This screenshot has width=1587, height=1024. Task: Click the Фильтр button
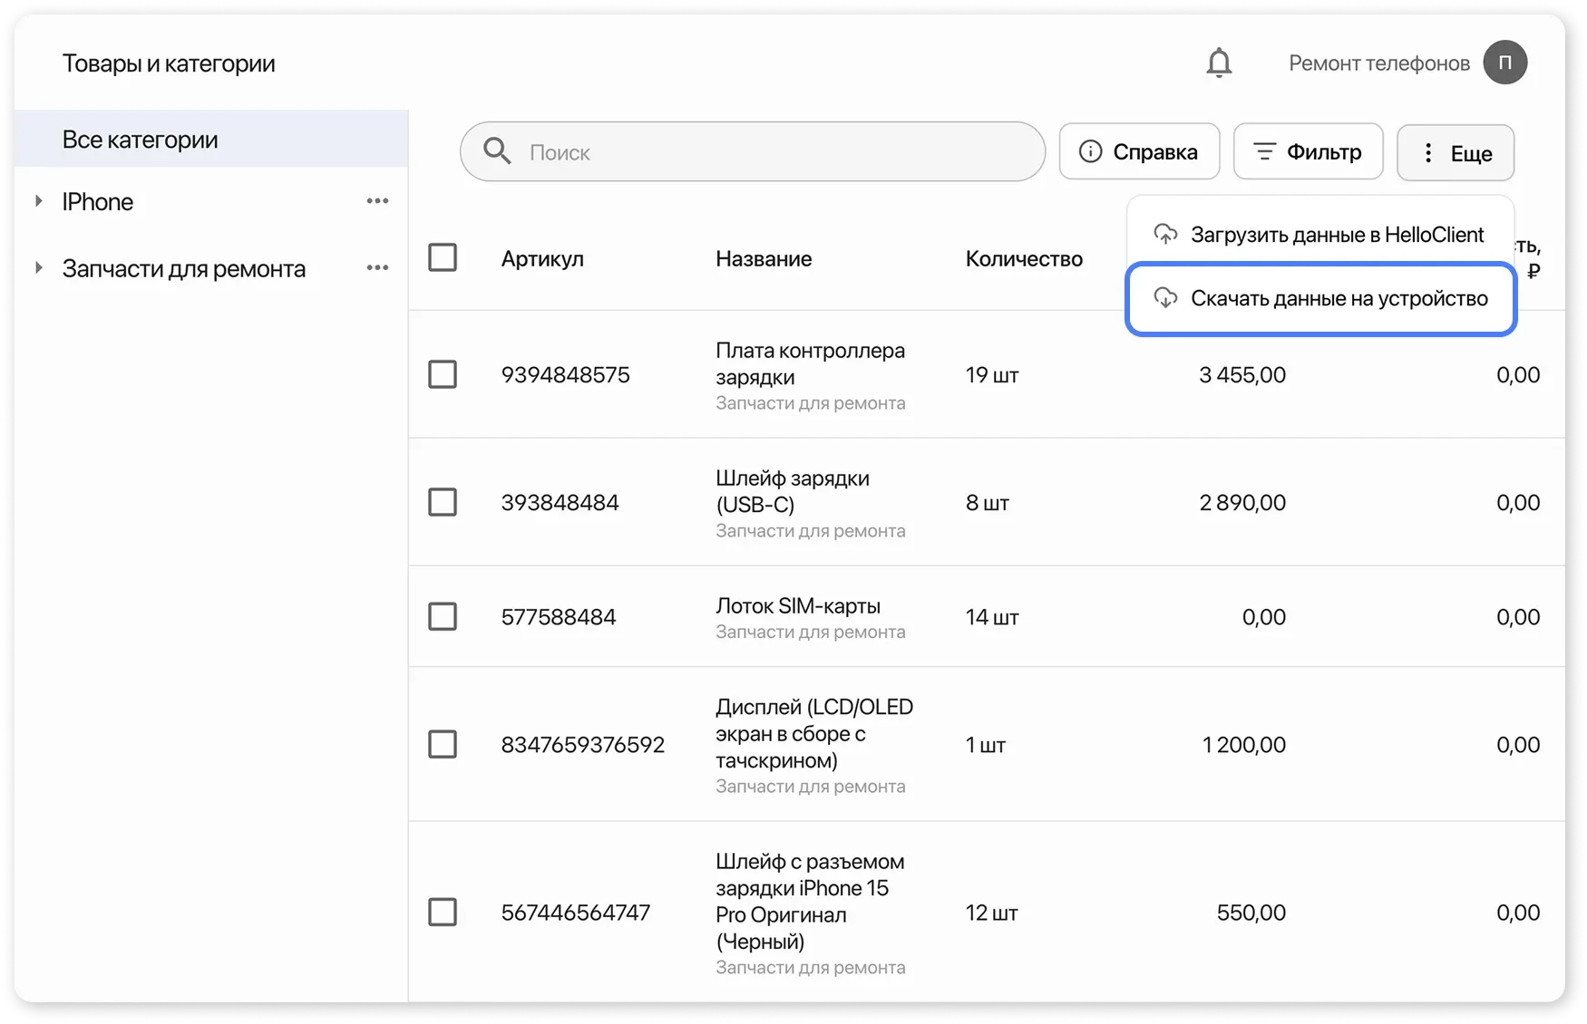(x=1309, y=151)
